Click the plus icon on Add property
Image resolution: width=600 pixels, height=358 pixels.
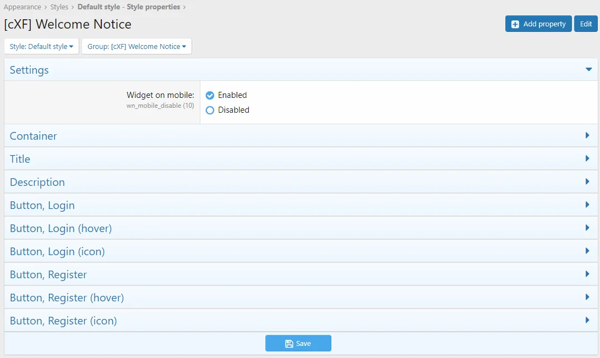coord(515,24)
